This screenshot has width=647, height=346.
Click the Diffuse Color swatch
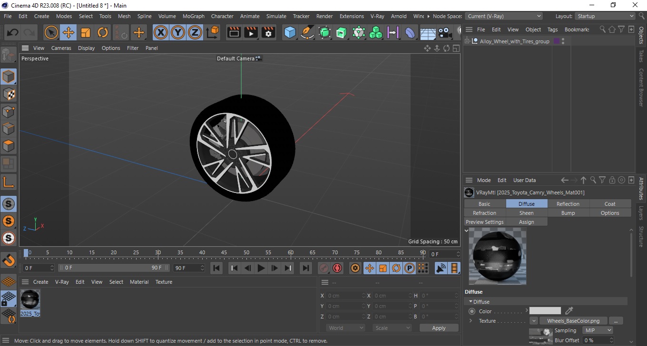click(x=545, y=311)
